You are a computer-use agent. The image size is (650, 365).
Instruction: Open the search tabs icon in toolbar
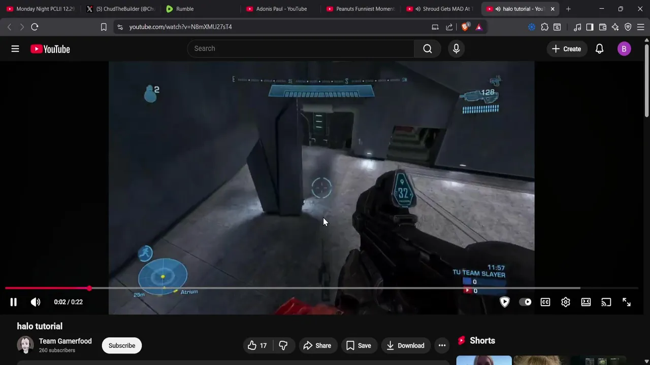point(557,27)
